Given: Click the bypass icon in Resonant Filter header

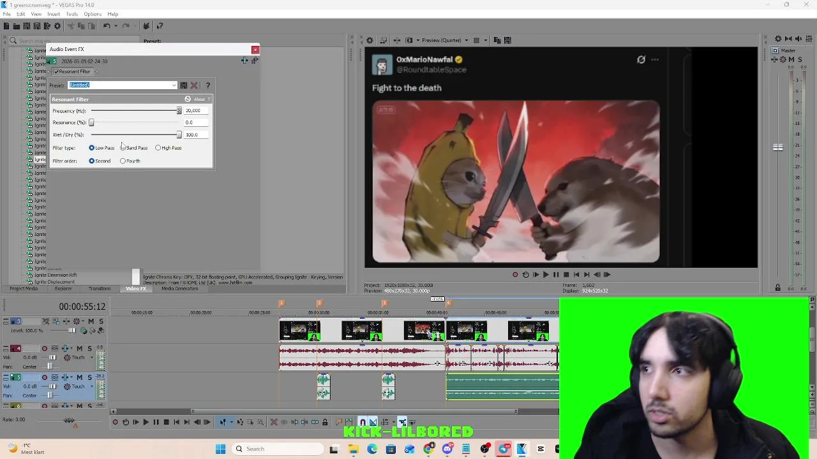Looking at the screenshot, I should (188, 99).
